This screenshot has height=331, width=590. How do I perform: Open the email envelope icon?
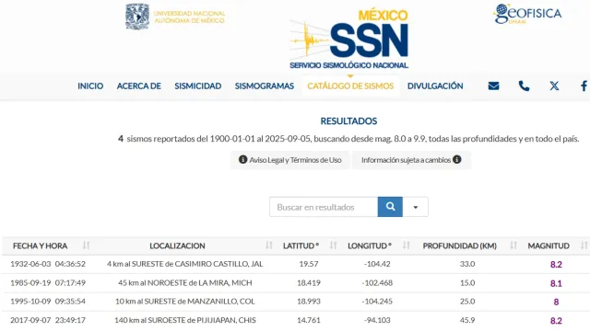point(493,86)
